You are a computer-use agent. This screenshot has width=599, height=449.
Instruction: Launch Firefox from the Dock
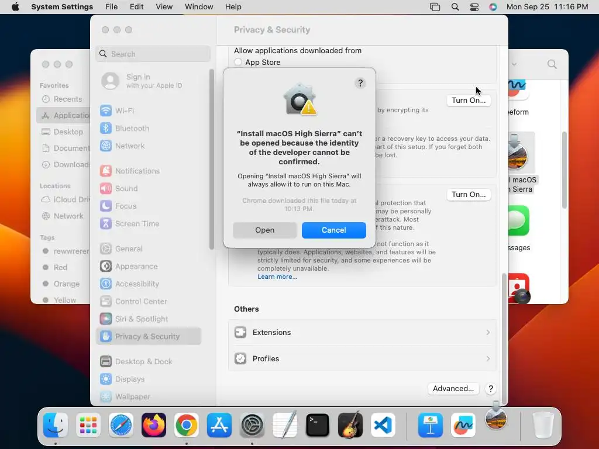coord(154,425)
